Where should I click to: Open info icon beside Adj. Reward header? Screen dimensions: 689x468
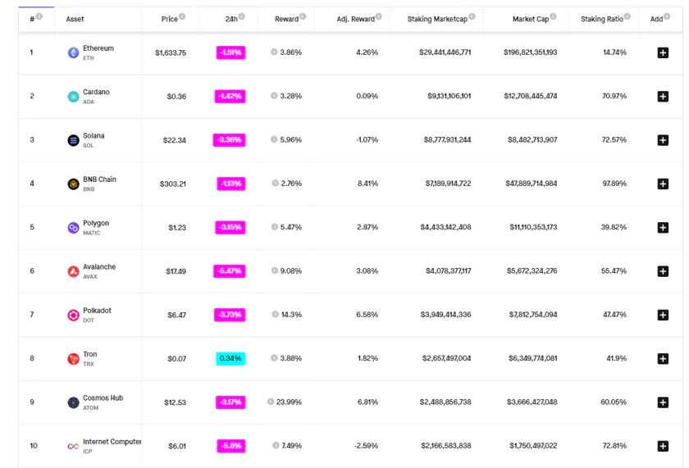(x=379, y=16)
